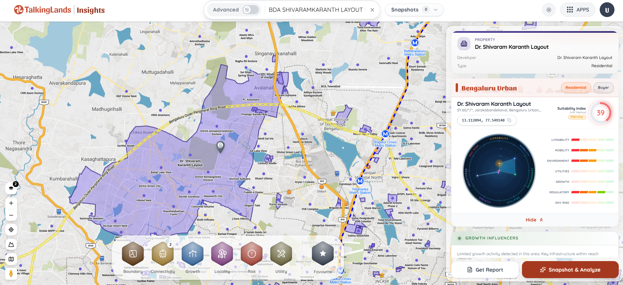Zoom out on the map
Screen dimensions: 623x285
(x=11, y=215)
